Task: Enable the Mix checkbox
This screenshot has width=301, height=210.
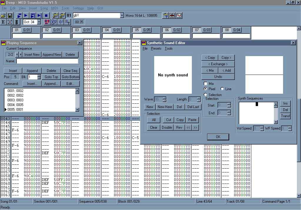Action: point(206,84)
